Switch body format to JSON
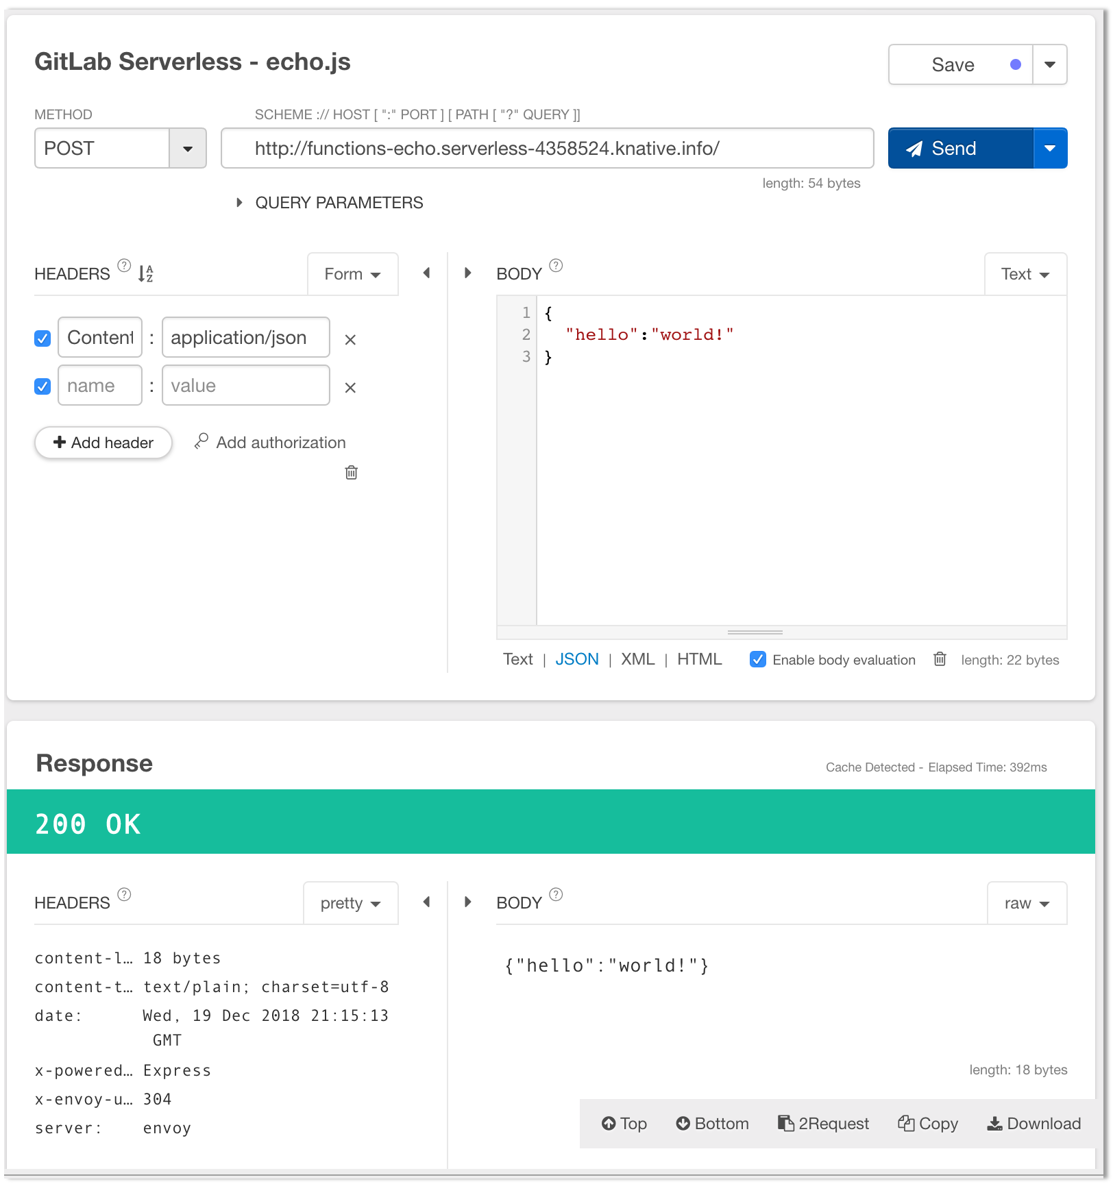 tap(576, 658)
